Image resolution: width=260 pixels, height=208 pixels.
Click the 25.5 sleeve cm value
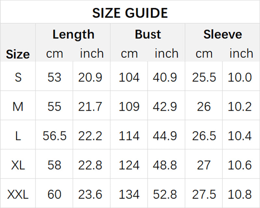tap(204, 77)
